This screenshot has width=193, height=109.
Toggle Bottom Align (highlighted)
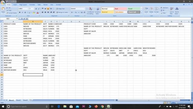coord(48,9)
